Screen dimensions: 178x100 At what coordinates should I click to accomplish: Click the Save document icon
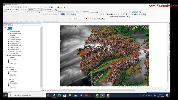tap(9, 9)
